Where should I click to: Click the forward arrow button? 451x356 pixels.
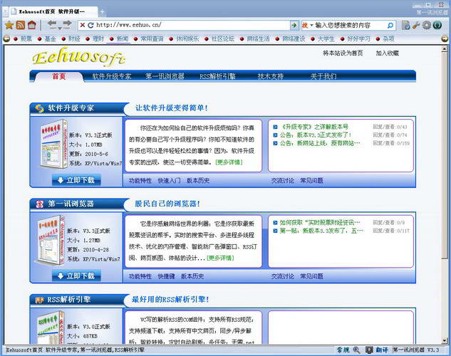click(x=67, y=23)
